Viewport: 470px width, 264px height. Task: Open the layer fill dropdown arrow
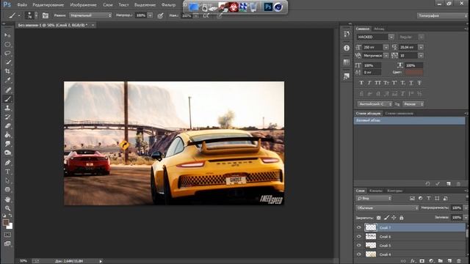(x=465, y=218)
